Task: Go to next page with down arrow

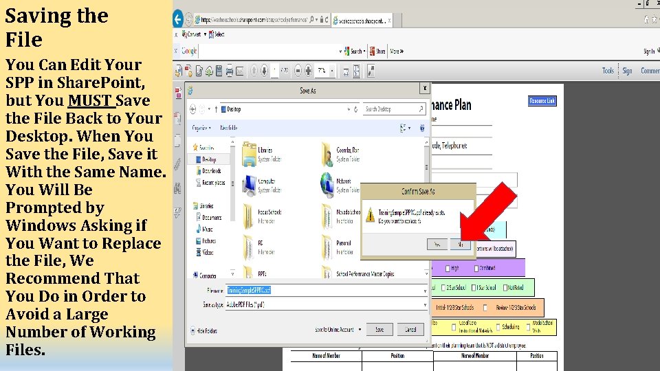Action: coord(264,71)
